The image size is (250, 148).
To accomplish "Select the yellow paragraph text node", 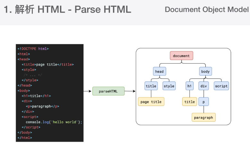I will pos(203,118).
